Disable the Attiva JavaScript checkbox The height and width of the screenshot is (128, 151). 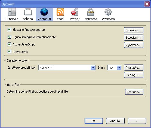(x=9, y=44)
